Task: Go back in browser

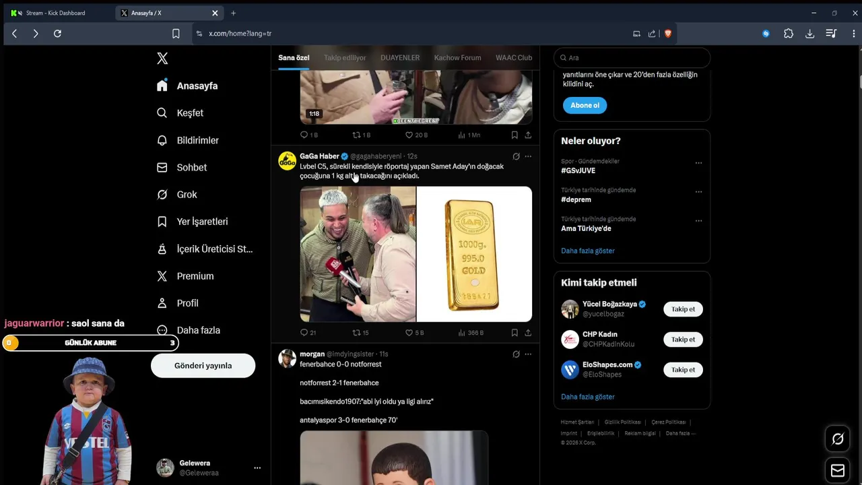Action: pos(14,34)
